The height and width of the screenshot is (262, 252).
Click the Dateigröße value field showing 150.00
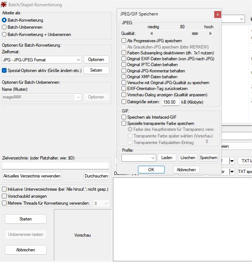[171, 102]
